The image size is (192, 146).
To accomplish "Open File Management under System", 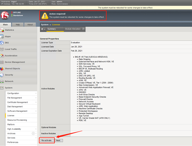I will (21, 98).
